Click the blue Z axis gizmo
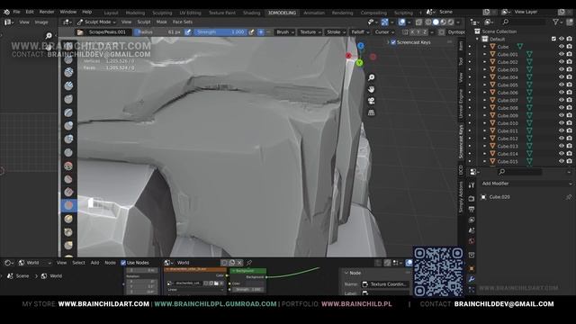Viewport: 576px width, 324px height. point(361,46)
